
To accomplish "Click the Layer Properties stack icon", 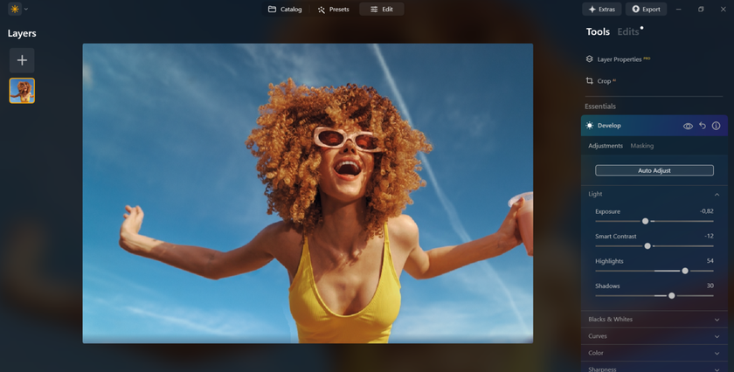I will pyautogui.click(x=589, y=59).
